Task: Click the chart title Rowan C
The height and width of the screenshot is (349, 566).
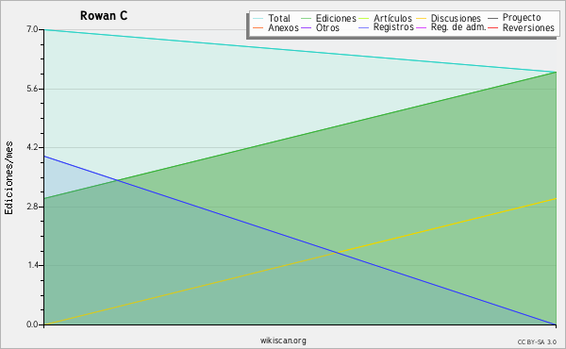Action: tap(104, 16)
